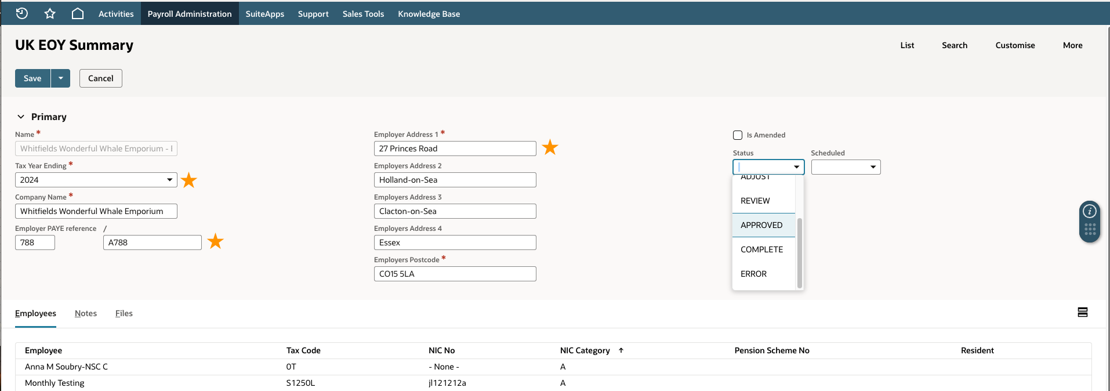Tick the Is Amended checkbox
The height and width of the screenshot is (391, 1110).
(738, 135)
